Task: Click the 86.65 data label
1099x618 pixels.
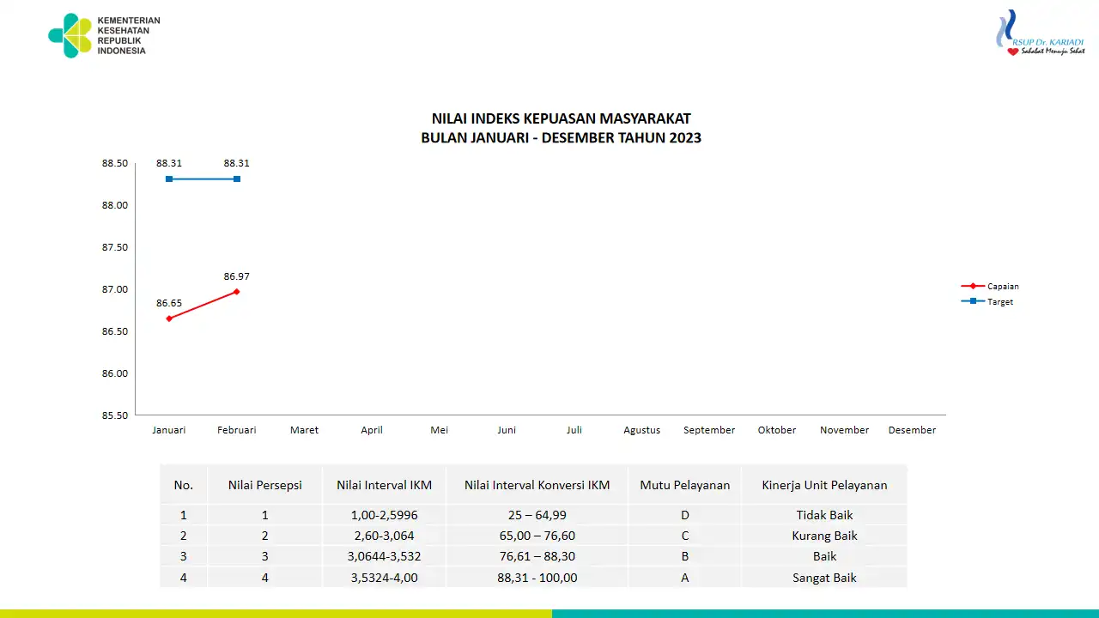Action: [x=169, y=303]
